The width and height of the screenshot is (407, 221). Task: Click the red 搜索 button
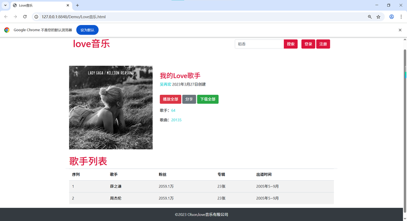290,44
